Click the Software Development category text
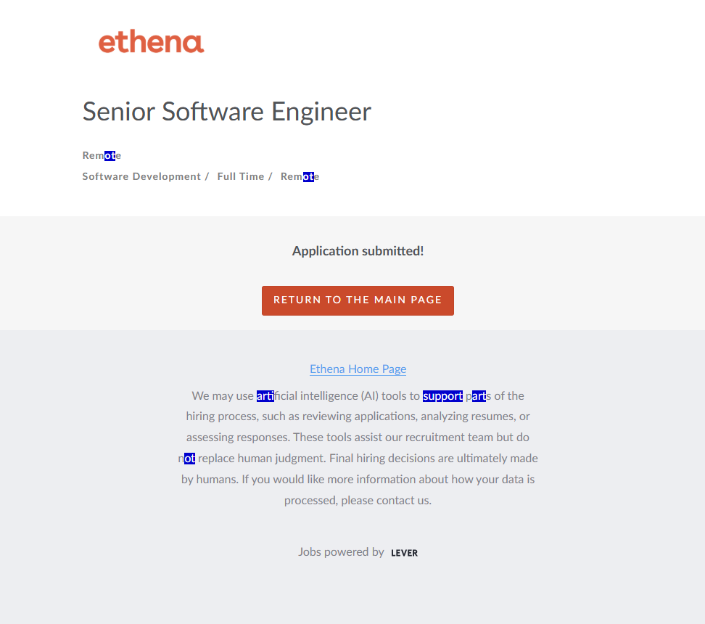Image resolution: width=705 pixels, height=624 pixels. click(141, 176)
